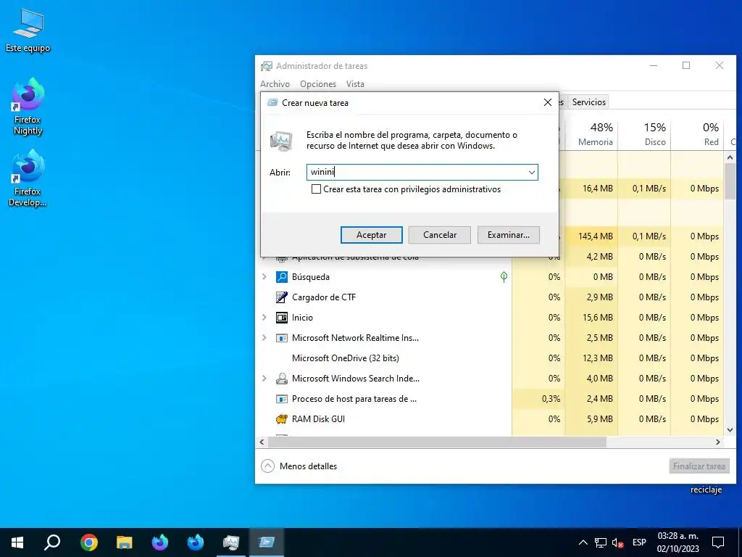
Task: Click the green leaf status icon on Búsqueda
Action: tap(504, 276)
